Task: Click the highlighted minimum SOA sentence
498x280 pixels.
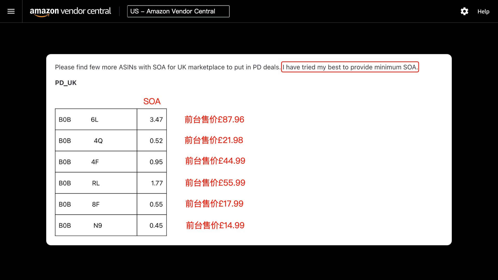Action: (350, 67)
